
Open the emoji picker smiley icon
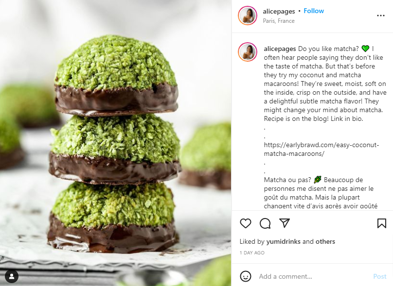point(245,276)
